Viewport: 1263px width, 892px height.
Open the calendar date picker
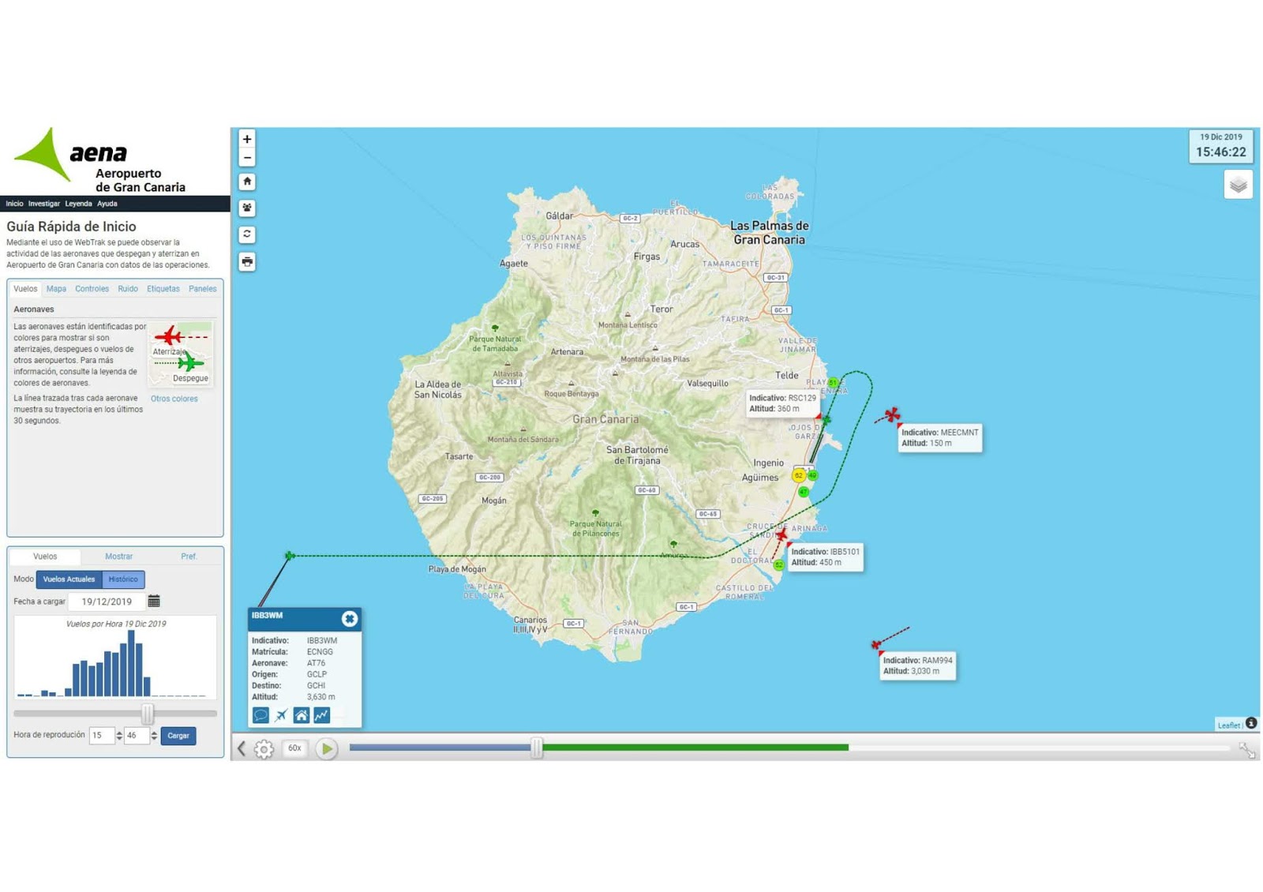point(154,602)
